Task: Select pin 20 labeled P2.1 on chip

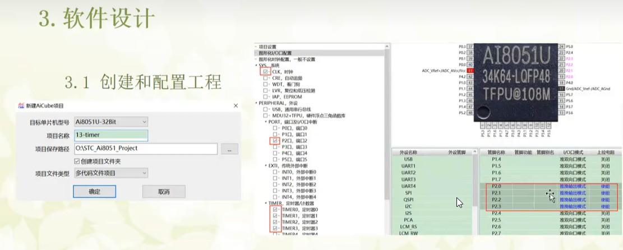Action: [x=561, y=71]
